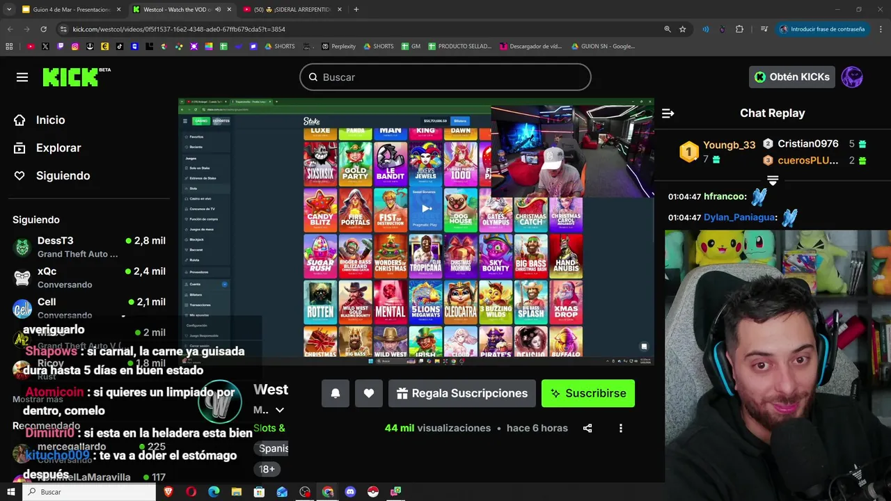Share the video
Screen dimensions: 891x501
pyautogui.click(x=588, y=429)
